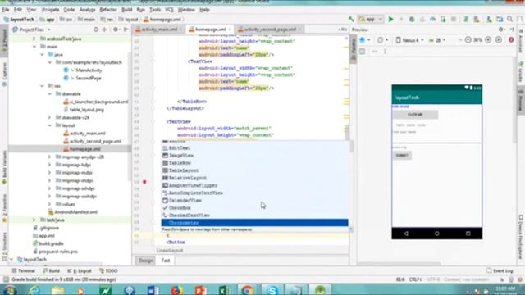Select MainActivity in the project tree
525x295 pixels.
pyautogui.click(x=89, y=70)
